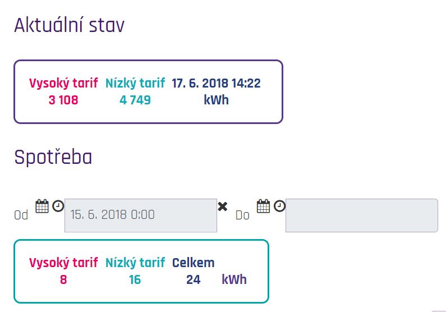Click the high tariff consumption value 8

(63, 279)
